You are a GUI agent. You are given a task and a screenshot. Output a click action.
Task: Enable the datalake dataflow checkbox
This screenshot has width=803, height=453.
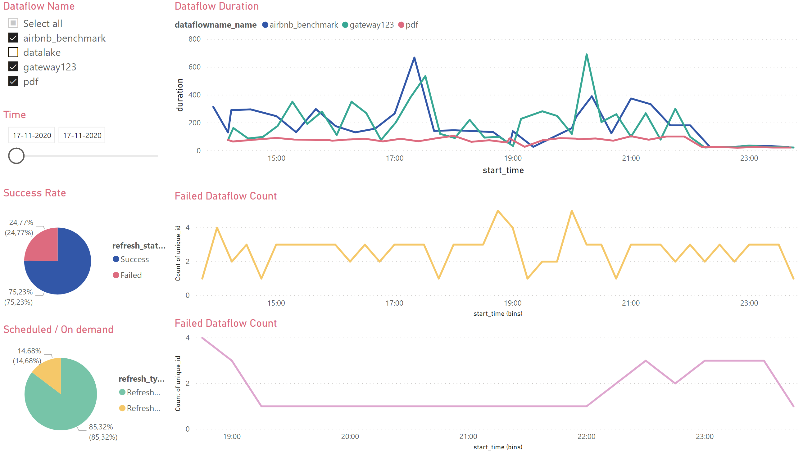13,52
